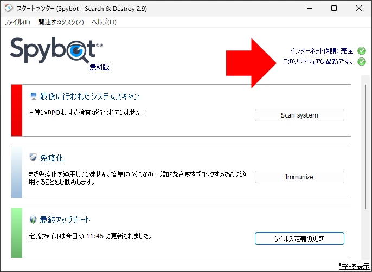Viewport: 372px width, 272px height.
Task: Click the green check beside このソフトウェアは最新です
Action: [x=362, y=62]
